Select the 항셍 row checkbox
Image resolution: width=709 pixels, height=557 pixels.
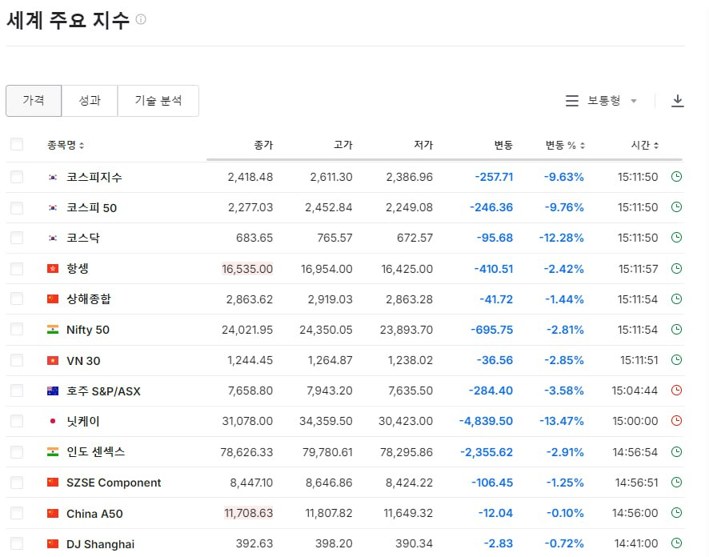17,268
